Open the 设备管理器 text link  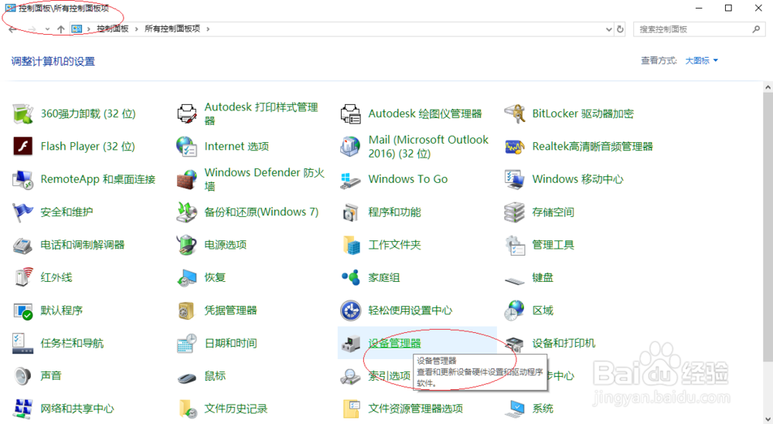pos(394,343)
